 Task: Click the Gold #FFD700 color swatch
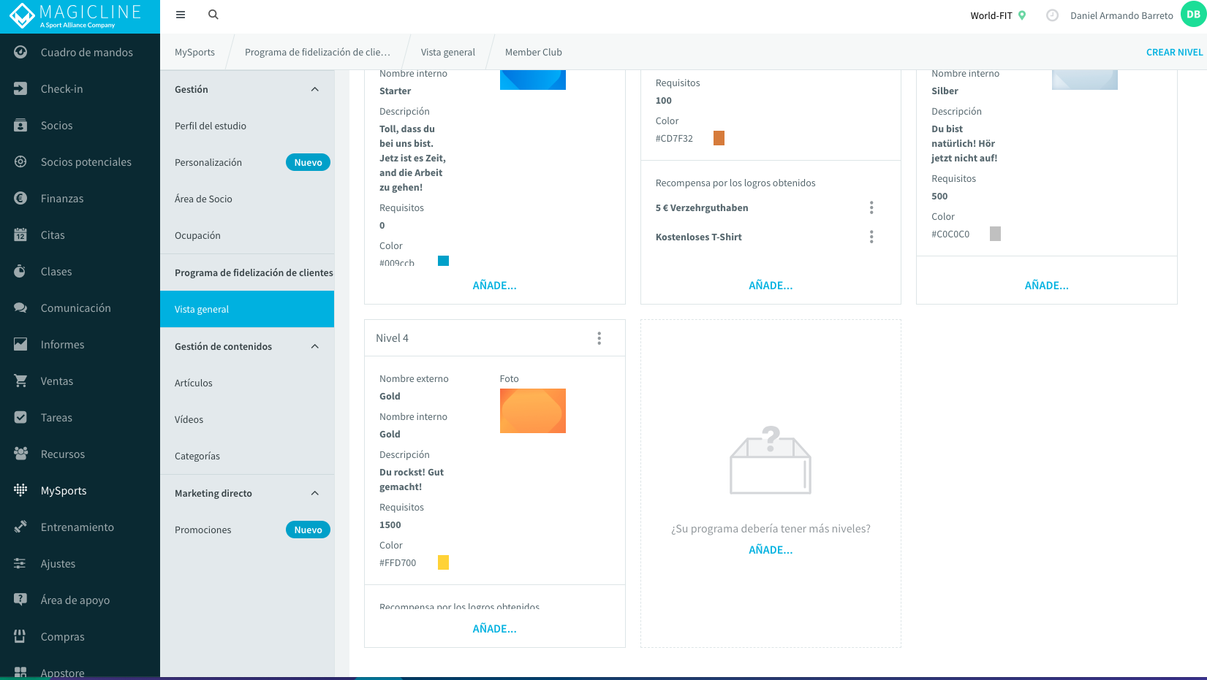(443, 562)
